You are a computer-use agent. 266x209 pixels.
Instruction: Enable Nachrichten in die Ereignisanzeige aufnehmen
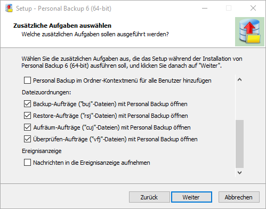click(x=27, y=163)
